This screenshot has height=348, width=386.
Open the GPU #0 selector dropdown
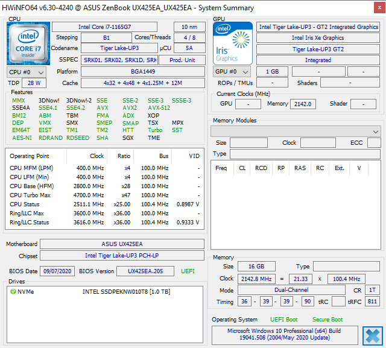[x=232, y=72]
